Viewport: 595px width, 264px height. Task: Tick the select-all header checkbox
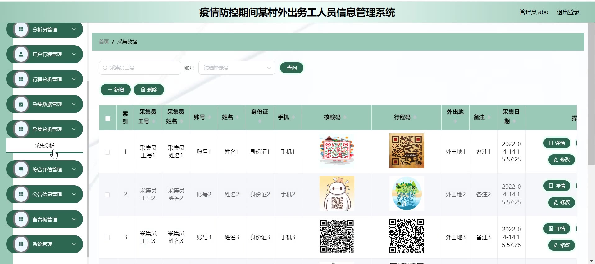click(108, 118)
